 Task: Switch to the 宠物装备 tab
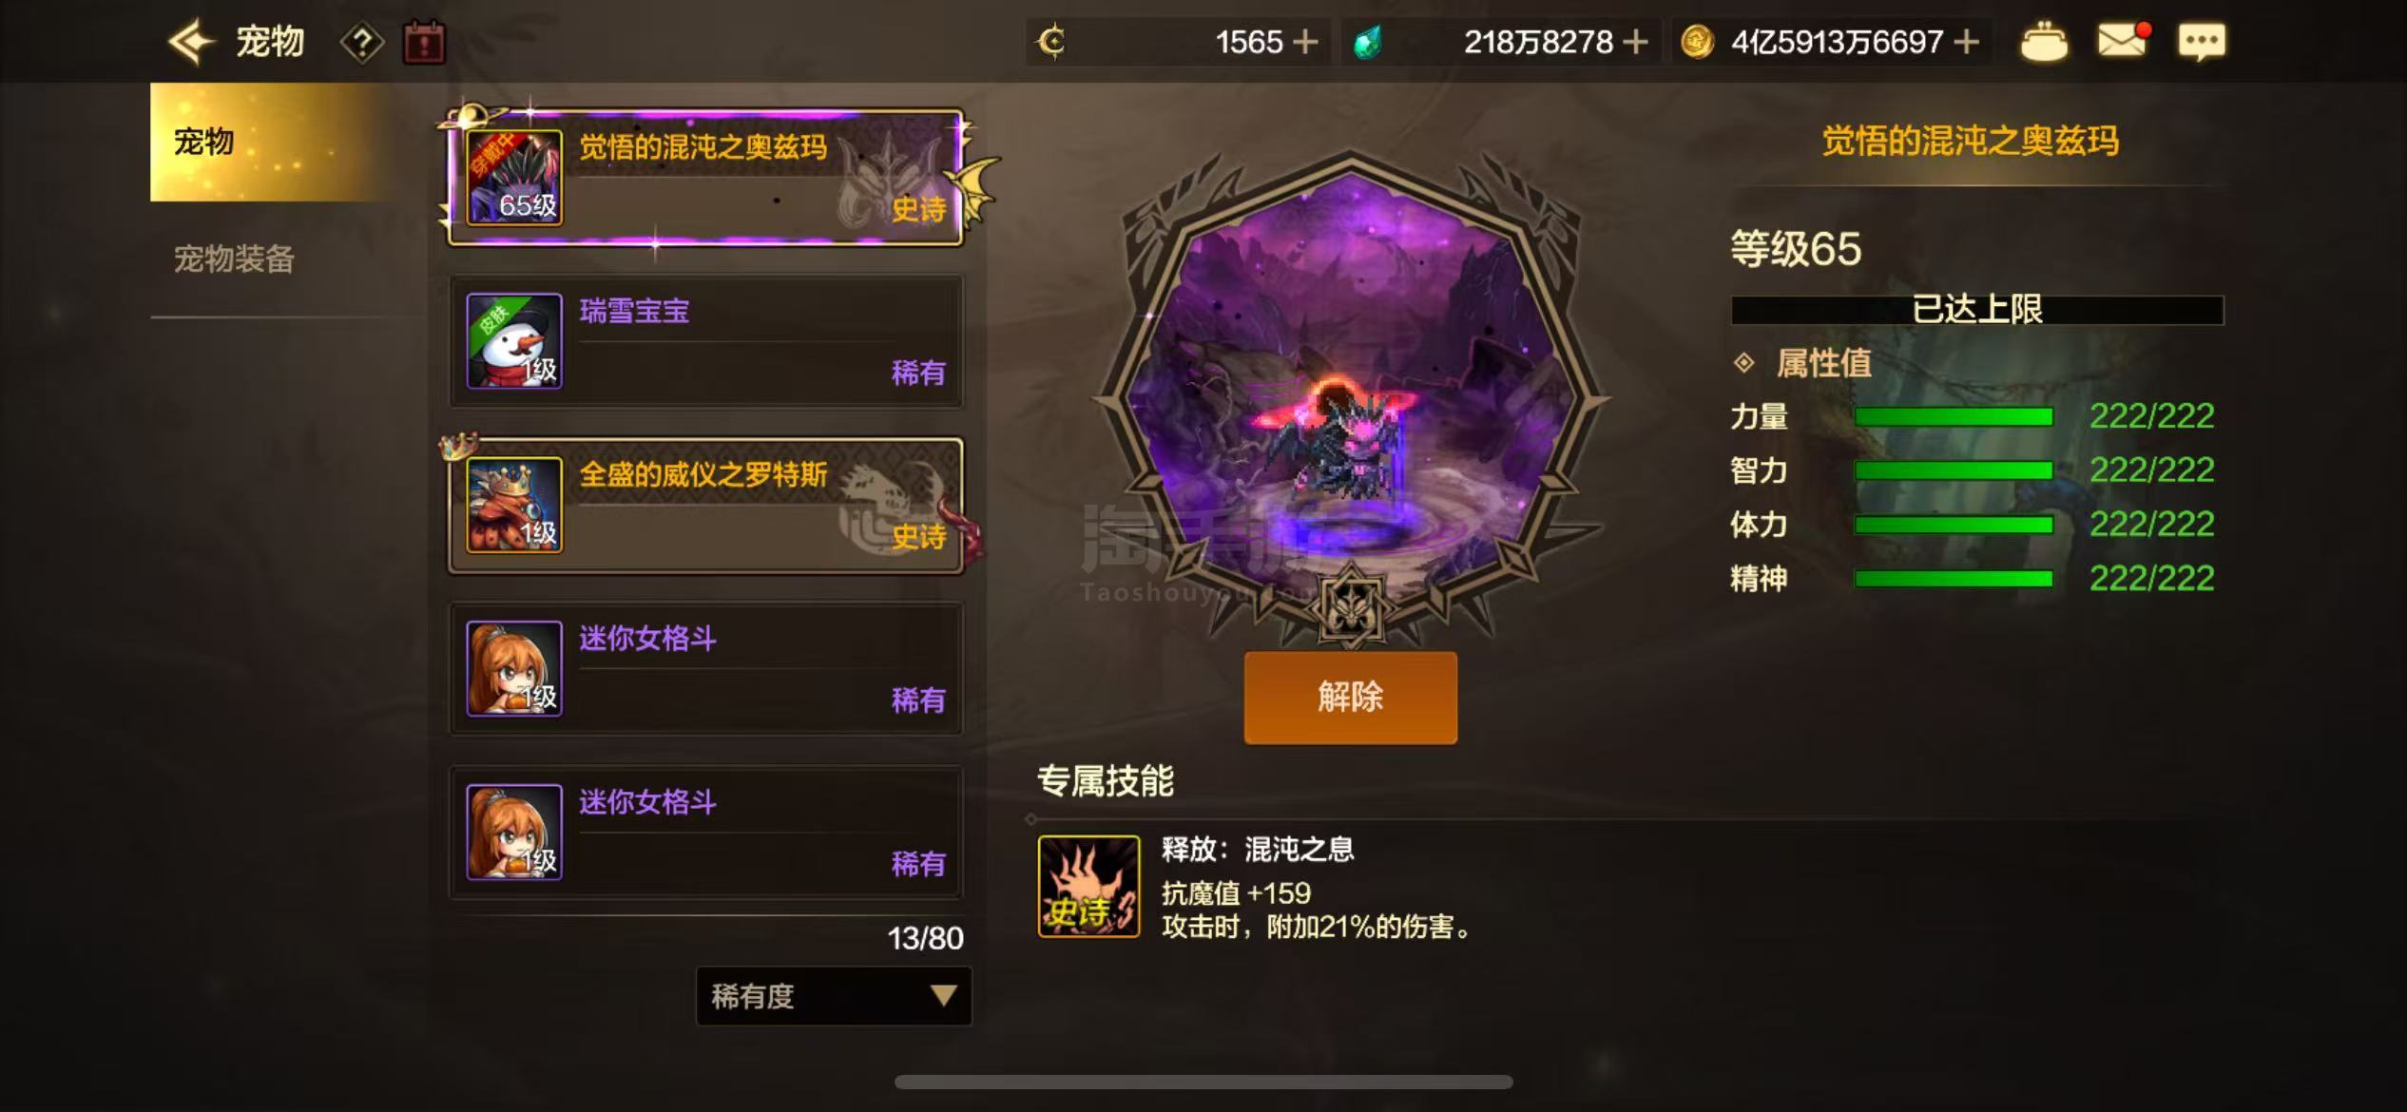tap(234, 259)
